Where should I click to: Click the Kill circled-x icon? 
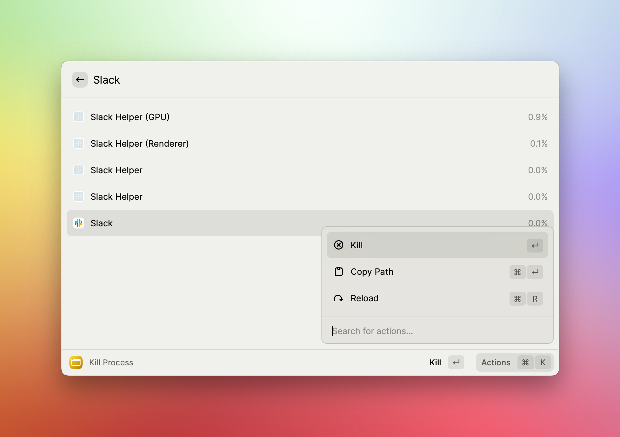[x=339, y=245]
